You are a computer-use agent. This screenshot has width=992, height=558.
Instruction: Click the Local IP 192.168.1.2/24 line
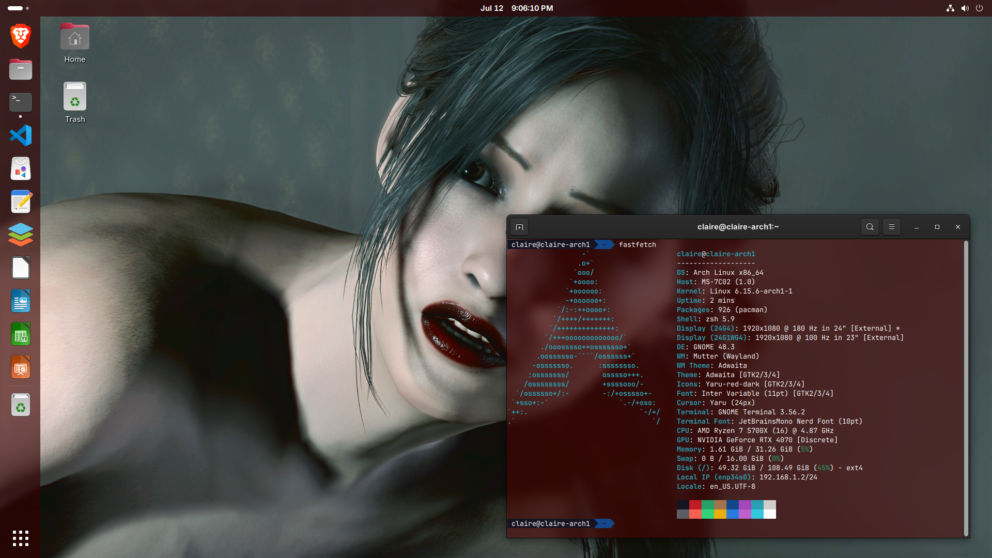pos(747,477)
